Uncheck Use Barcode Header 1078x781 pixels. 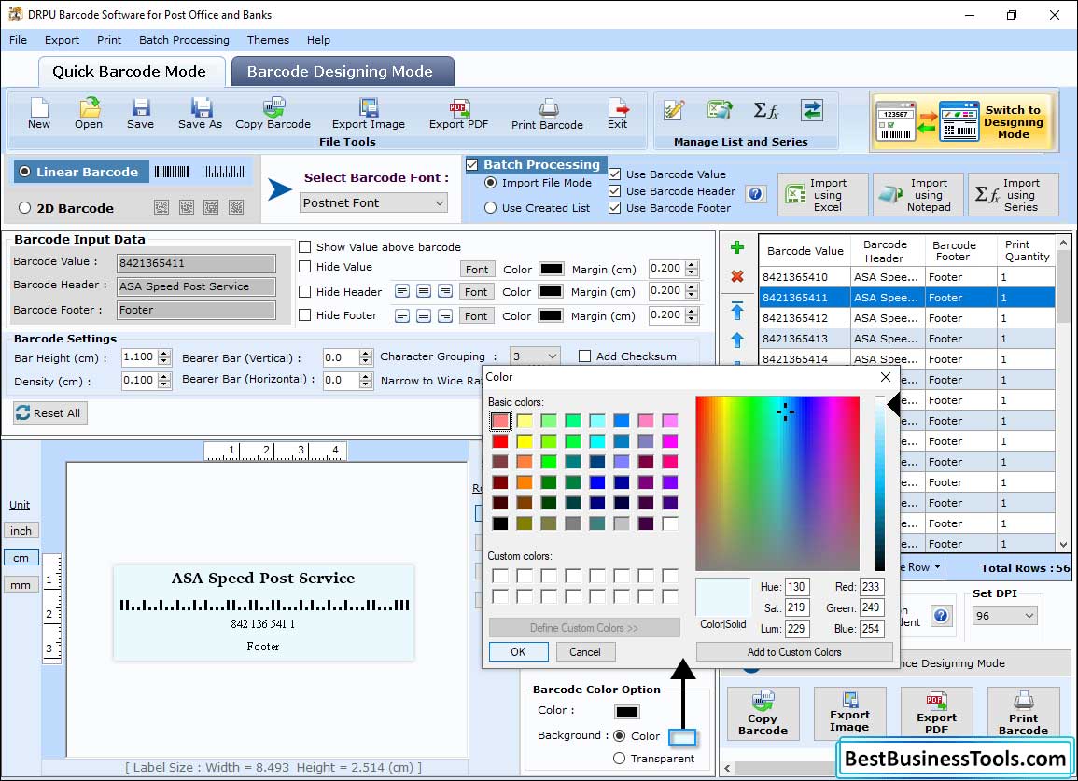(615, 190)
